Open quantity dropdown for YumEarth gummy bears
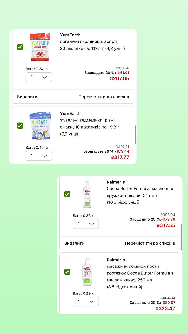This screenshot has width=188, height=334. coord(39,156)
